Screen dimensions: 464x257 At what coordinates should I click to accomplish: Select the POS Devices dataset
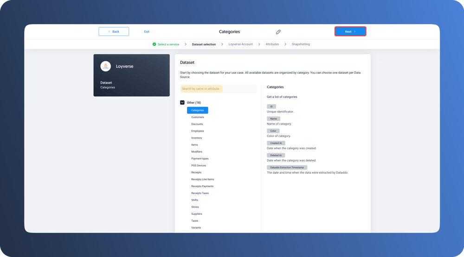coord(199,165)
